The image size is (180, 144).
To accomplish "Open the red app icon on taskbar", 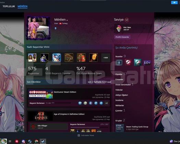I will [17, 141].
